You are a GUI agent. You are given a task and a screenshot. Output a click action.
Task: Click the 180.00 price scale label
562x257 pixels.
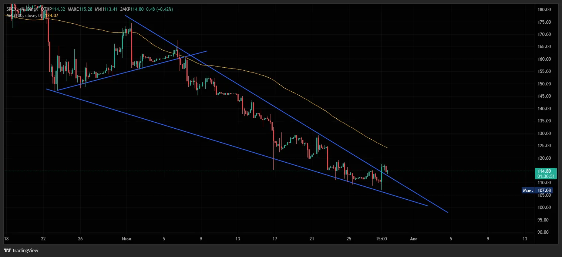click(x=545, y=10)
